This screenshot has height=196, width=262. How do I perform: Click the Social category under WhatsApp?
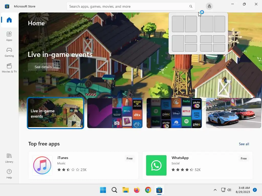(x=176, y=163)
